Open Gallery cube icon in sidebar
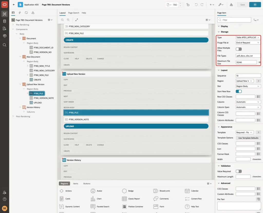 [5, 36]
